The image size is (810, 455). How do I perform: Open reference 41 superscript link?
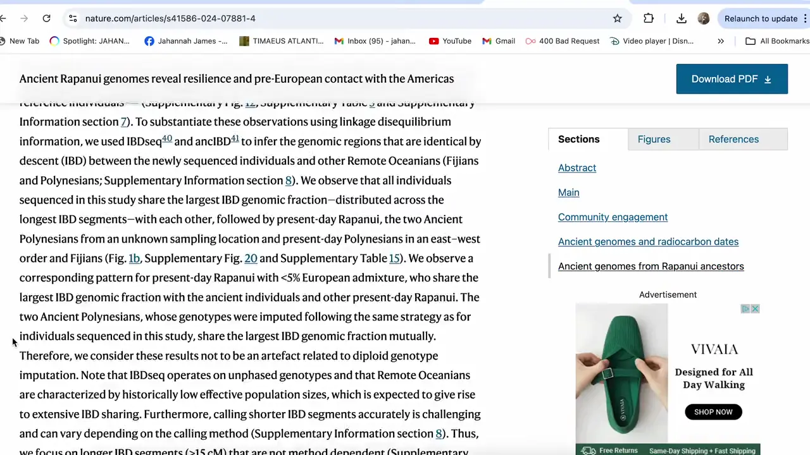pyautogui.click(x=235, y=138)
